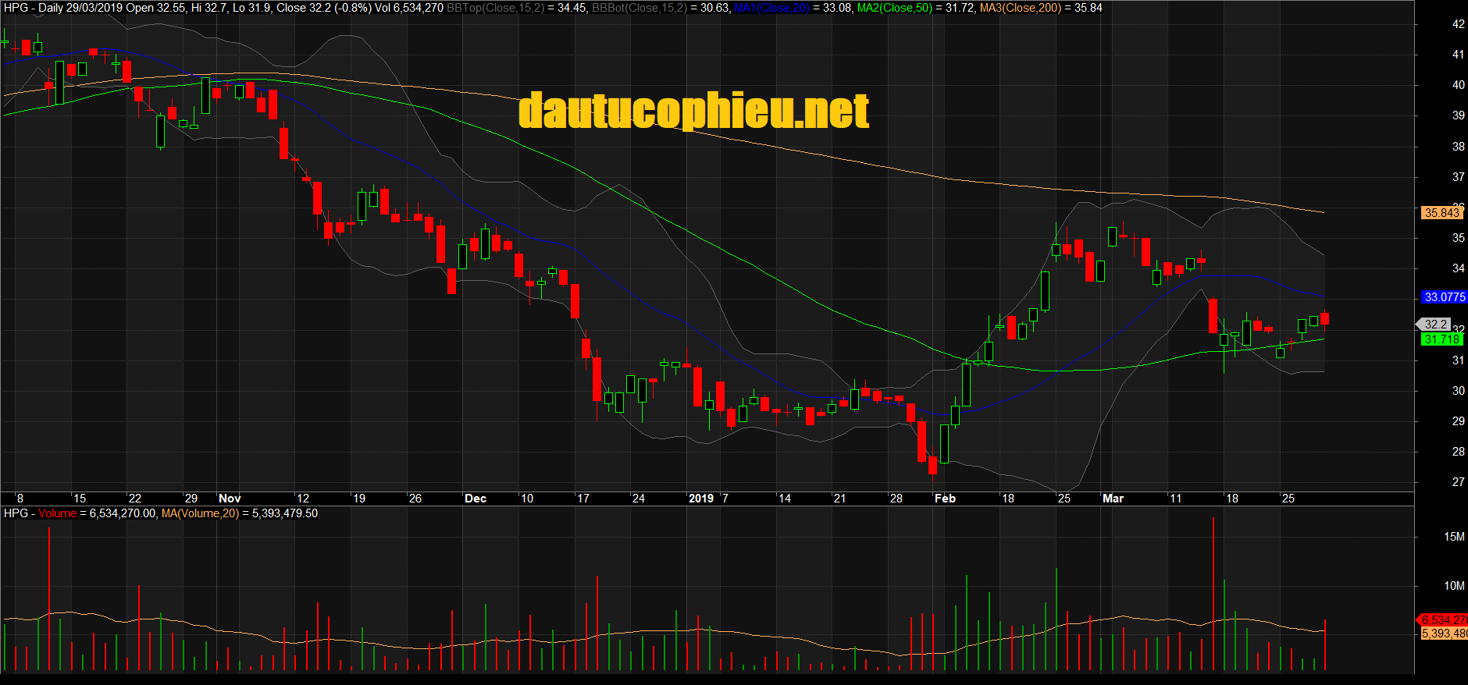Click the red 6,534,270 volume value tag
Image resolution: width=1468 pixels, height=685 pixels.
click(x=1443, y=620)
